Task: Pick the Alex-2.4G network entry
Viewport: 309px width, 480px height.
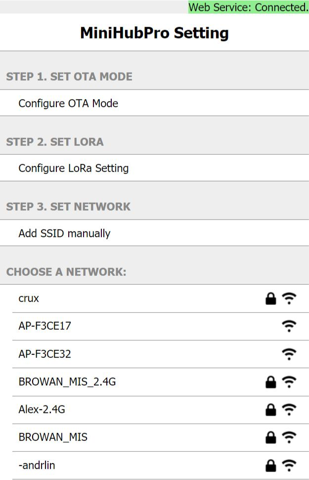Action: pos(161,410)
